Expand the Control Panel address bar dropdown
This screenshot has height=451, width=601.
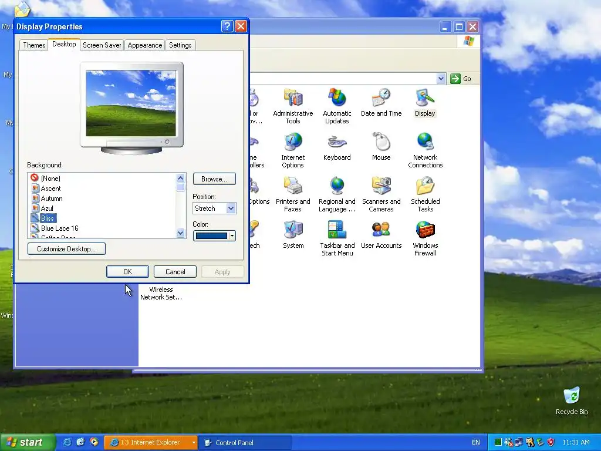[441, 79]
